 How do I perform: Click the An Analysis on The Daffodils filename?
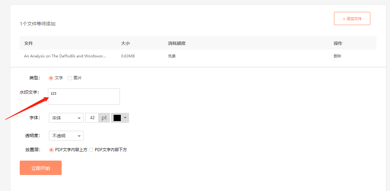pyautogui.click(x=65, y=56)
